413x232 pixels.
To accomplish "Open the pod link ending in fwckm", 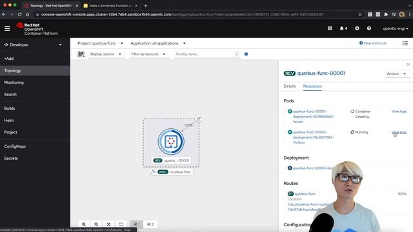I will 313,117.
